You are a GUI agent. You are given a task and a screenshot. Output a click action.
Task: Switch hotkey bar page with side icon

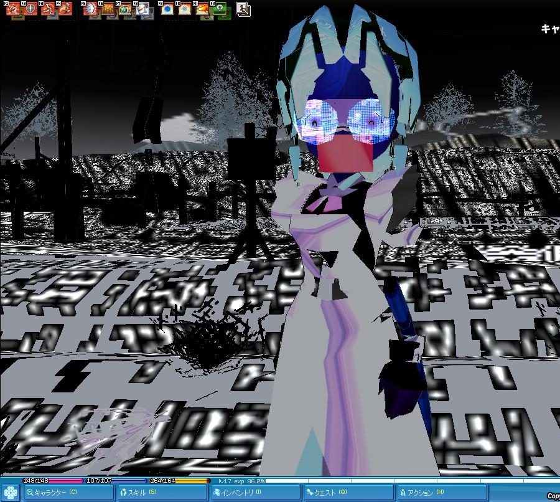pos(243,9)
